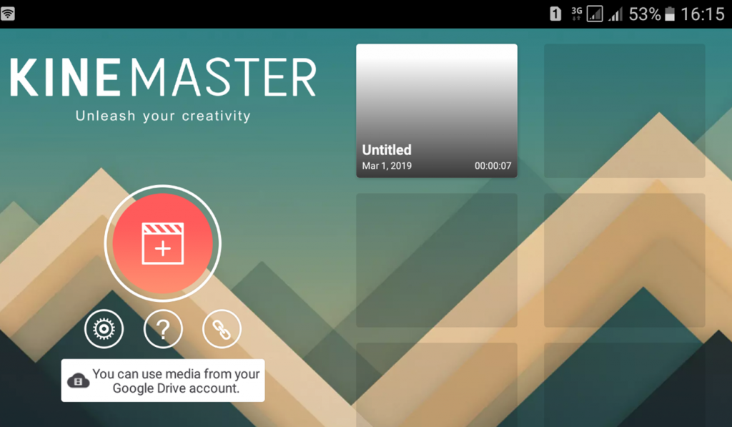
Task: Create a new project with the red clapperboard button
Action: [162, 243]
